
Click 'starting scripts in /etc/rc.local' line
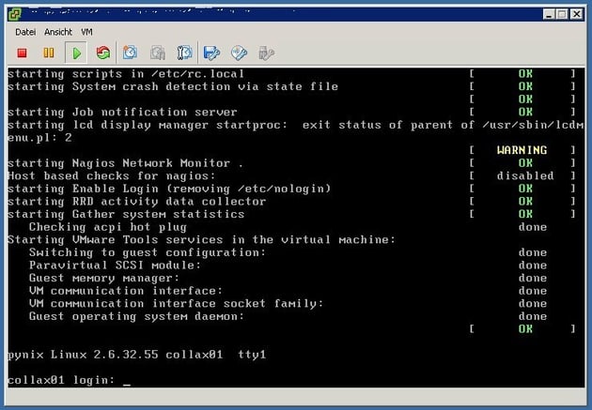point(126,73)
